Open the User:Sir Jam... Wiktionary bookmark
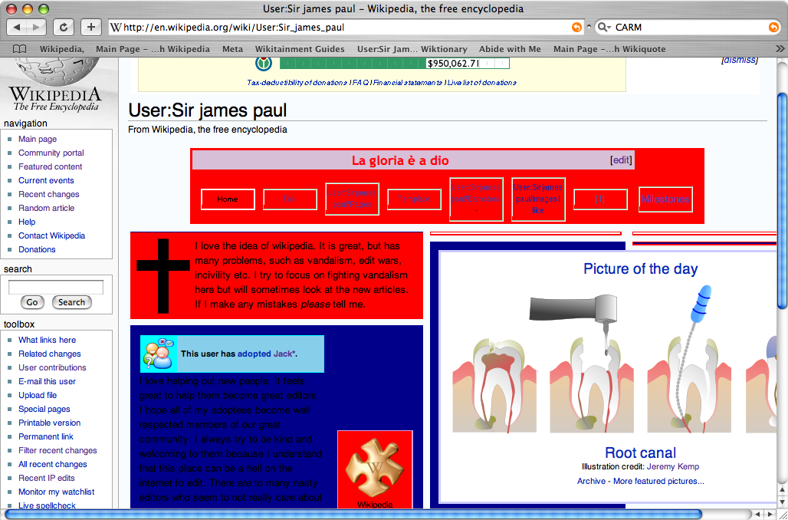 click(412, 49)
